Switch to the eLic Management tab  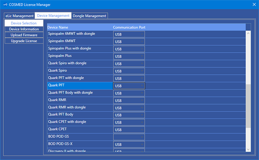tap(20, 16)
